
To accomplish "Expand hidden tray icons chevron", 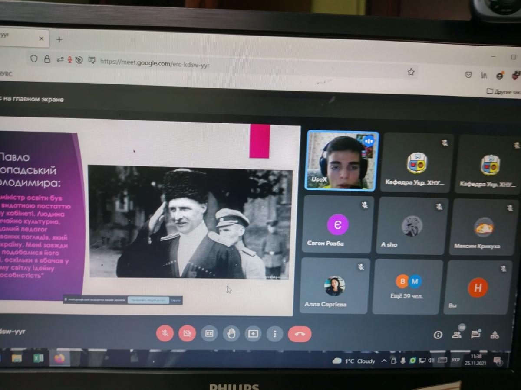I will (x=384, y=361).
